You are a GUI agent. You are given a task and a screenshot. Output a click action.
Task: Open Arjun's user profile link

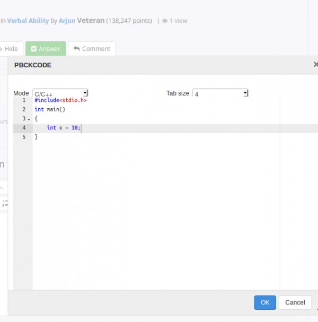67,21
